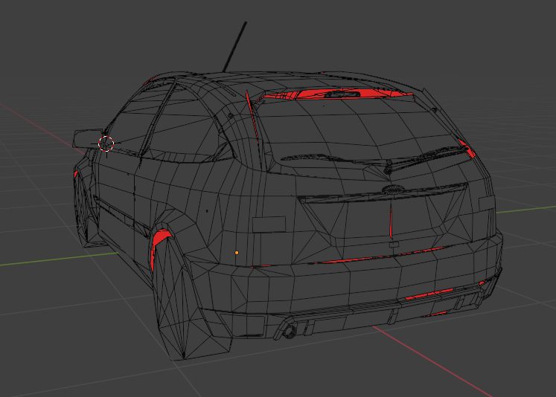
Task: Click the small tailgate handle below the emblem
Action: pyautogui.click(x=392, y=243)
